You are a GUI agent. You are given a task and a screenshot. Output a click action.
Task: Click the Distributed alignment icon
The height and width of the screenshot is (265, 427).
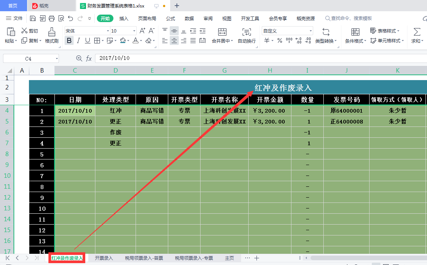click(202, 41)
